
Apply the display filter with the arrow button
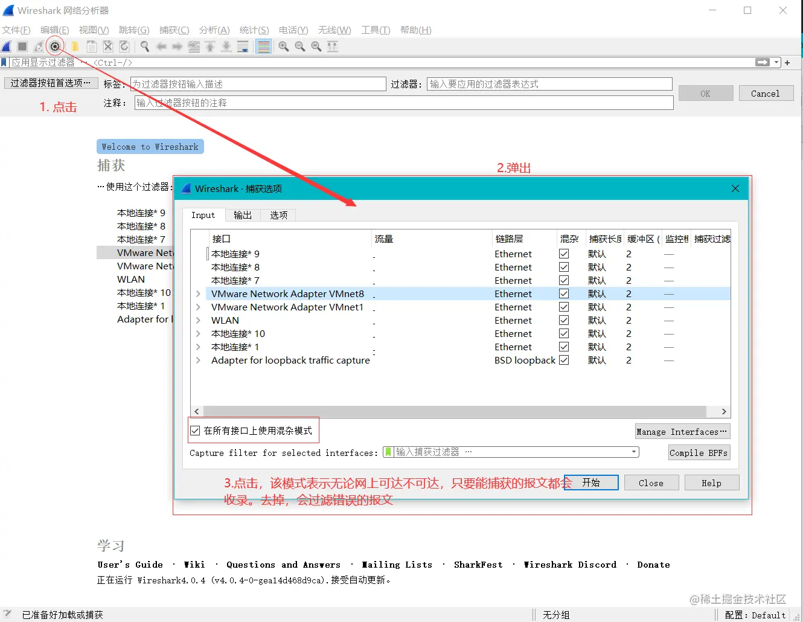tap(763, 62)
